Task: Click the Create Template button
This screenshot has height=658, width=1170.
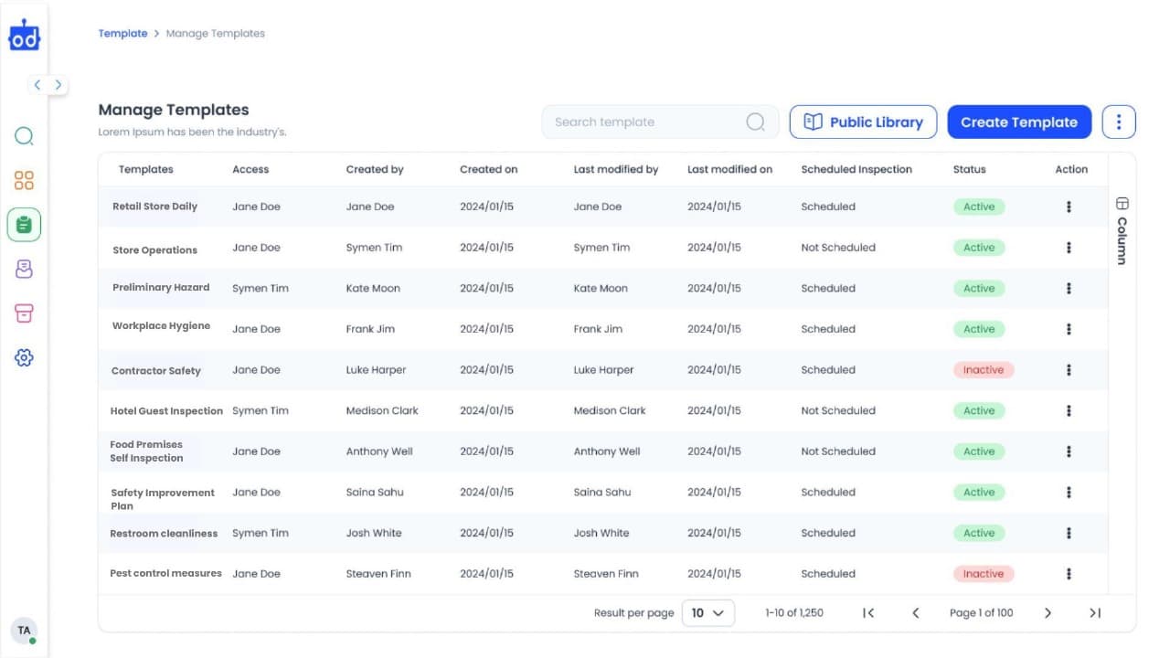Action: [1019, 122]
